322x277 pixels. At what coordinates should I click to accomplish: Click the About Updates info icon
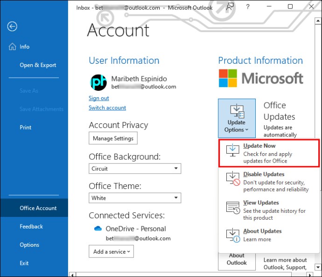(232, 236)
